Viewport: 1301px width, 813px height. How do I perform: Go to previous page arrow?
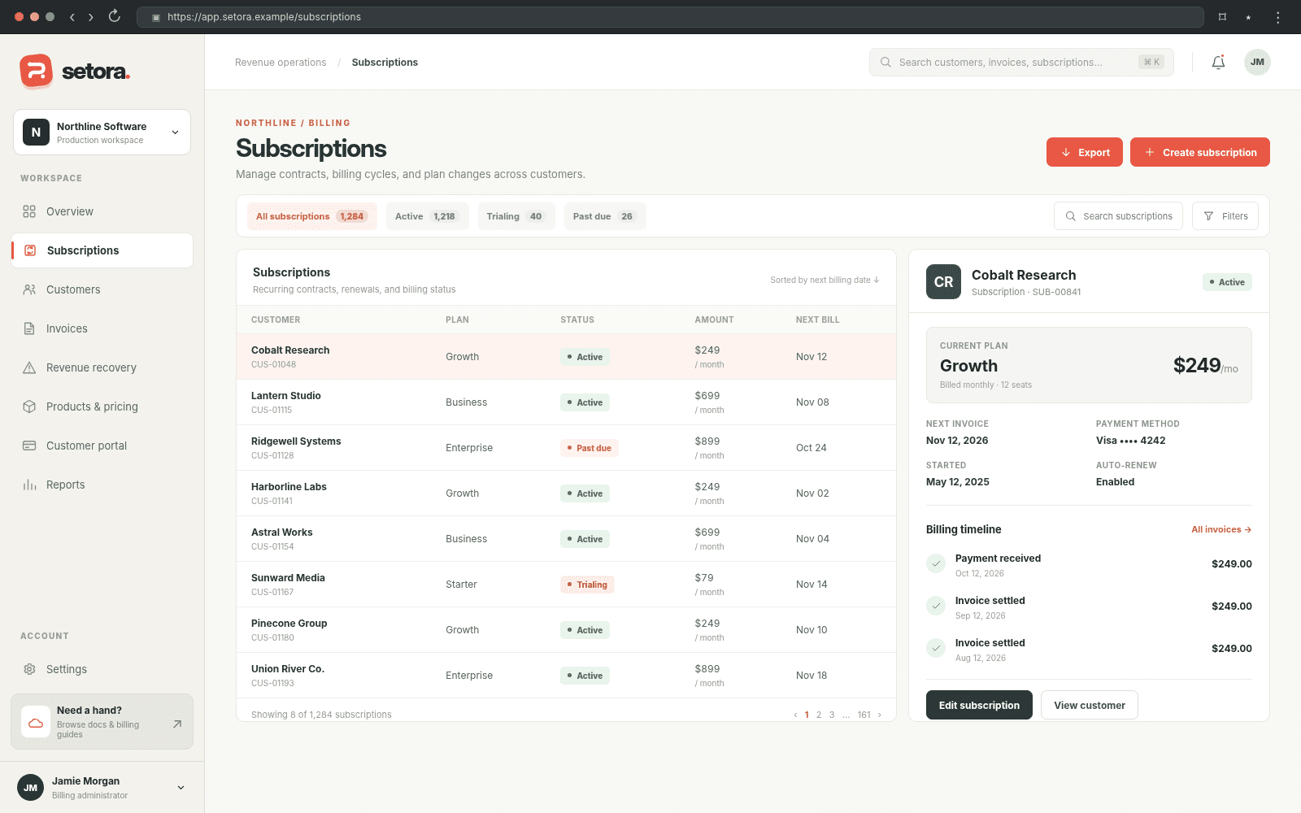(795, 715)
